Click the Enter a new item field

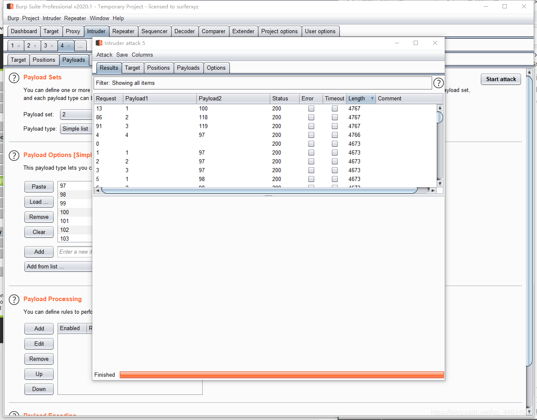(75, 252)
